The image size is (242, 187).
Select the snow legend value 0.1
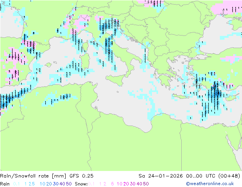click(x=91, y=184)
